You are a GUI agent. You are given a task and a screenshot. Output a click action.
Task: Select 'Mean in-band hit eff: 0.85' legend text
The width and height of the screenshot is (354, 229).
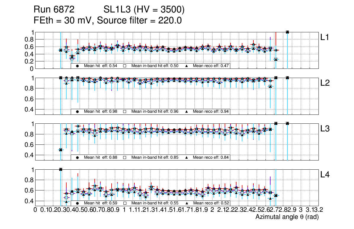coord(155,157)
